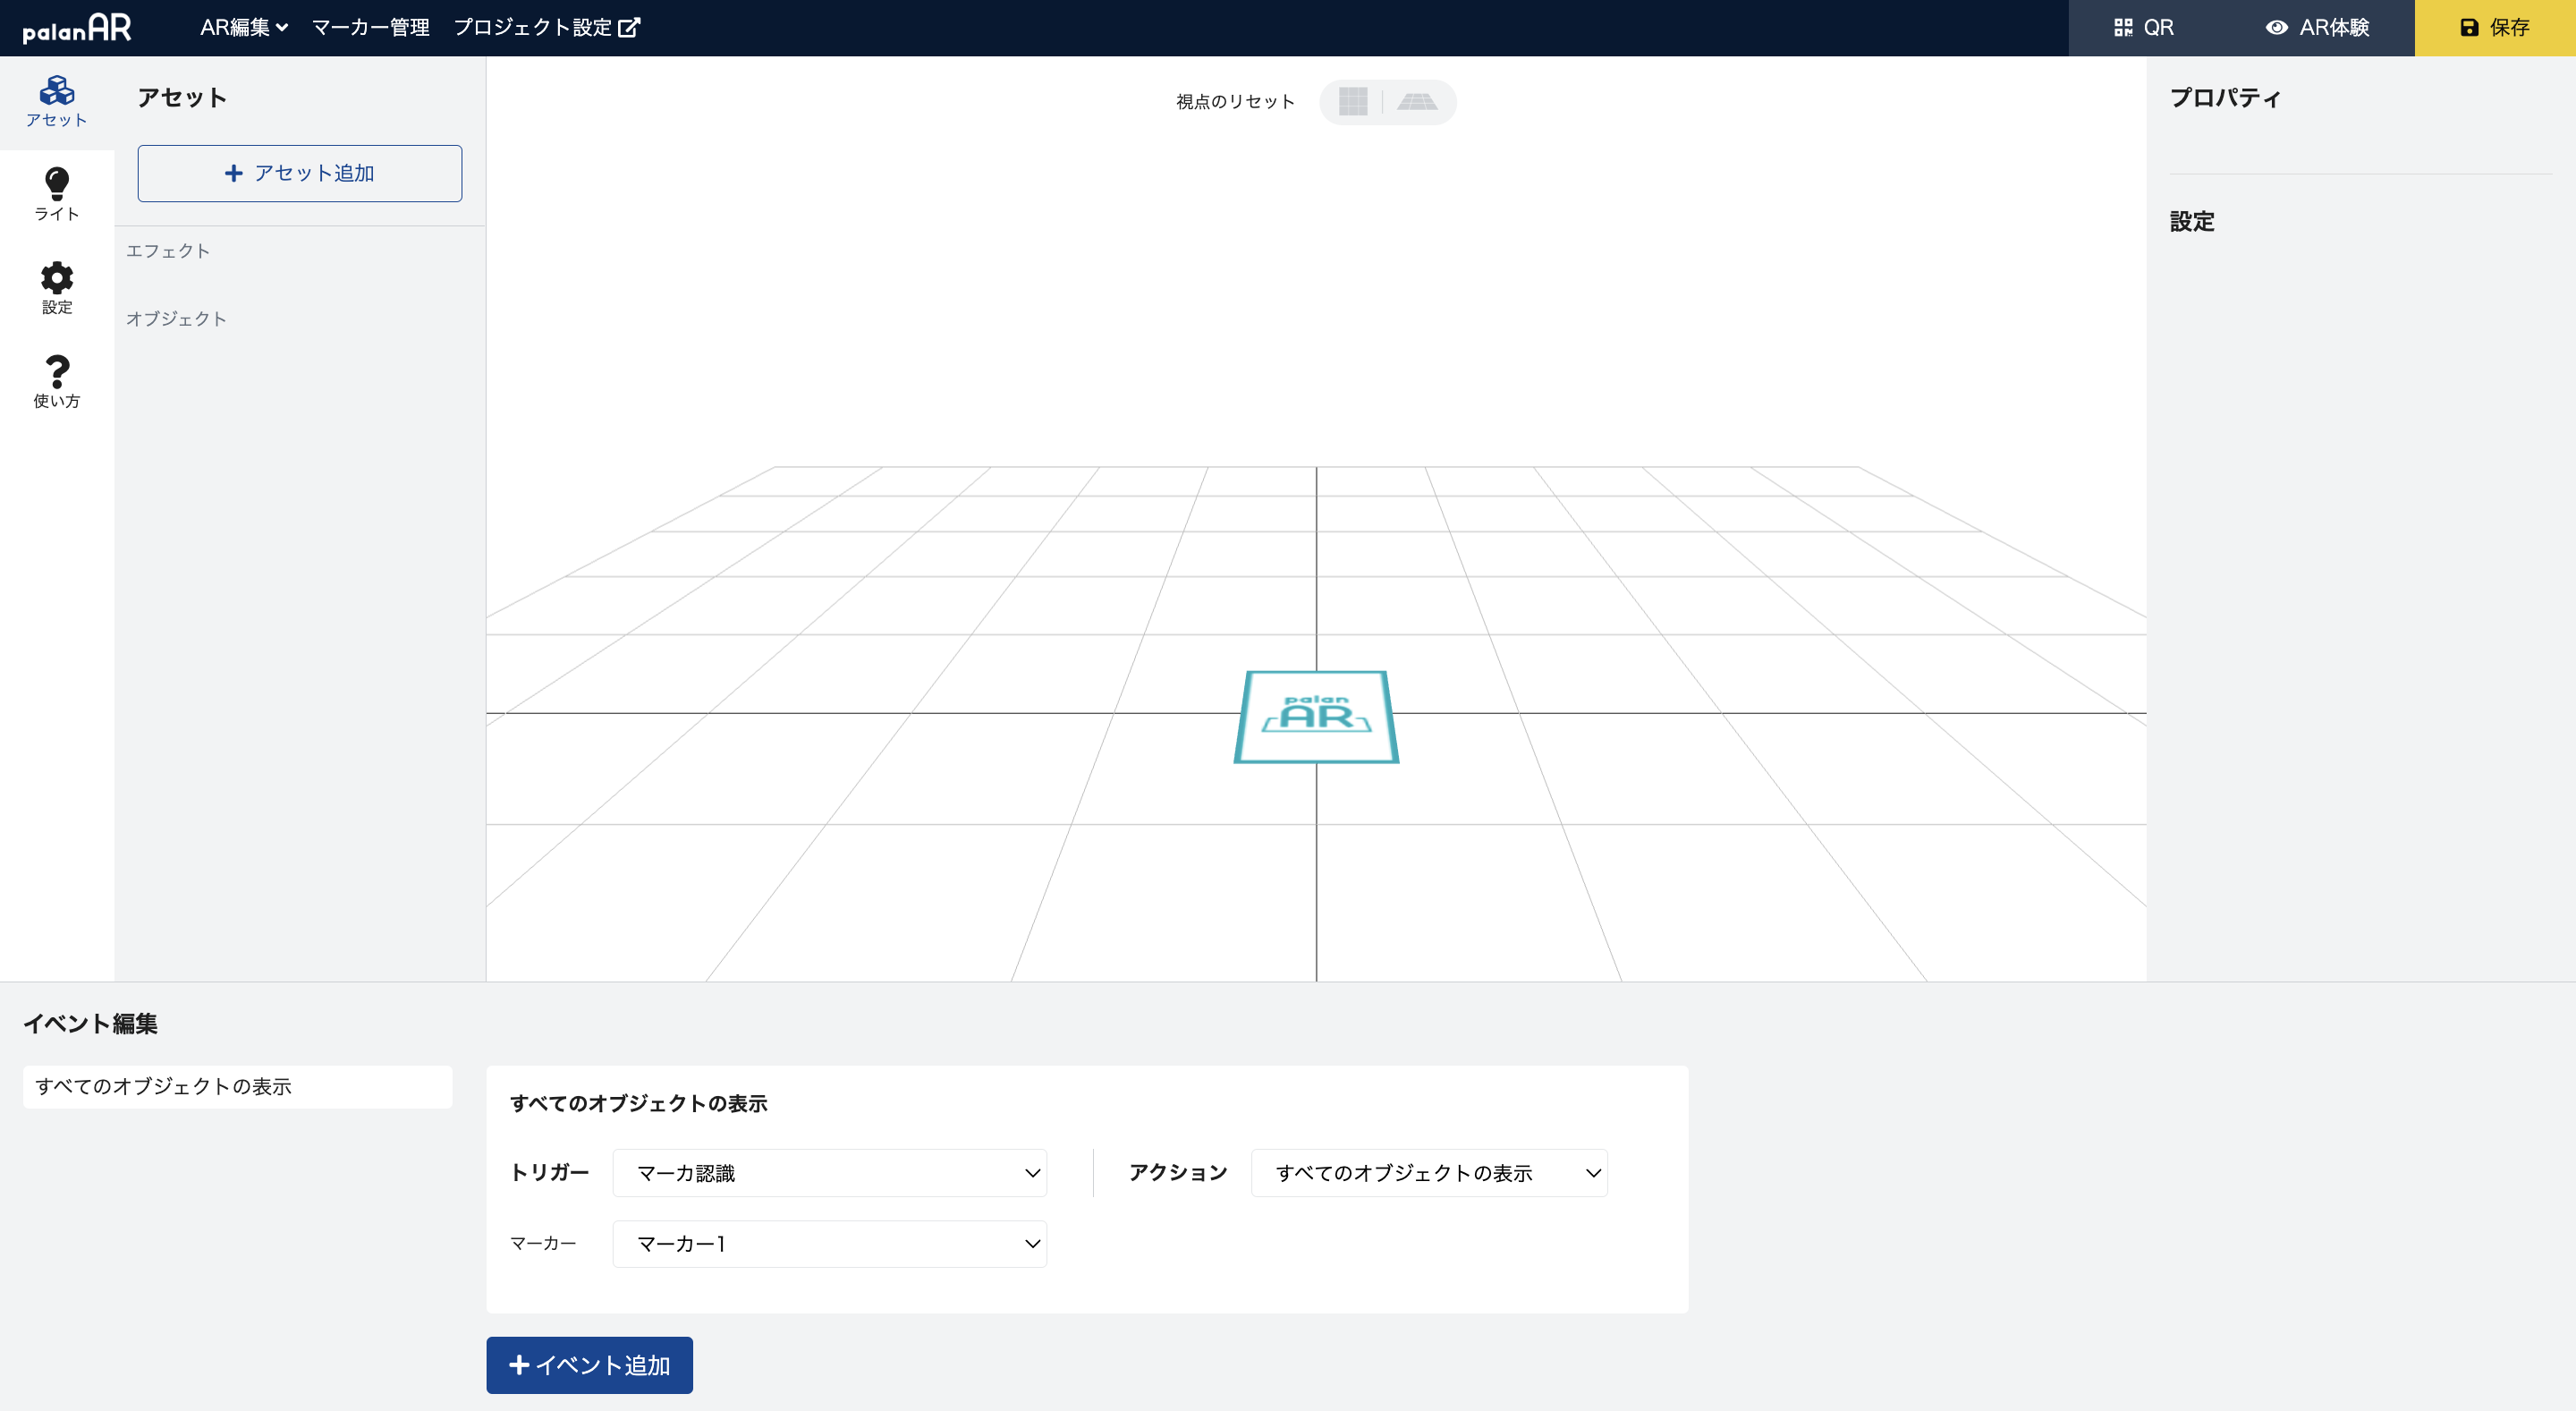Switch to the flat grid view icon
The width and height of the screenshot is (2576, 1411).
[1353, 101]
